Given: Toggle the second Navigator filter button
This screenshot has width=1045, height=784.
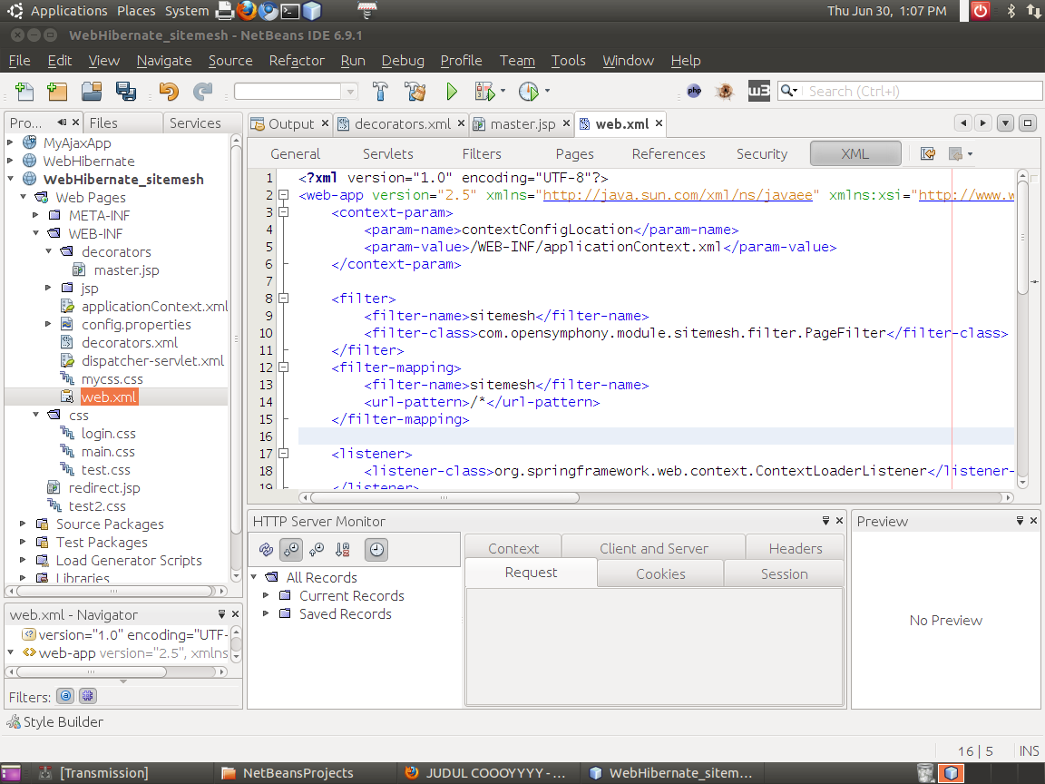Looking at the screenshot, I should point(88,696).
